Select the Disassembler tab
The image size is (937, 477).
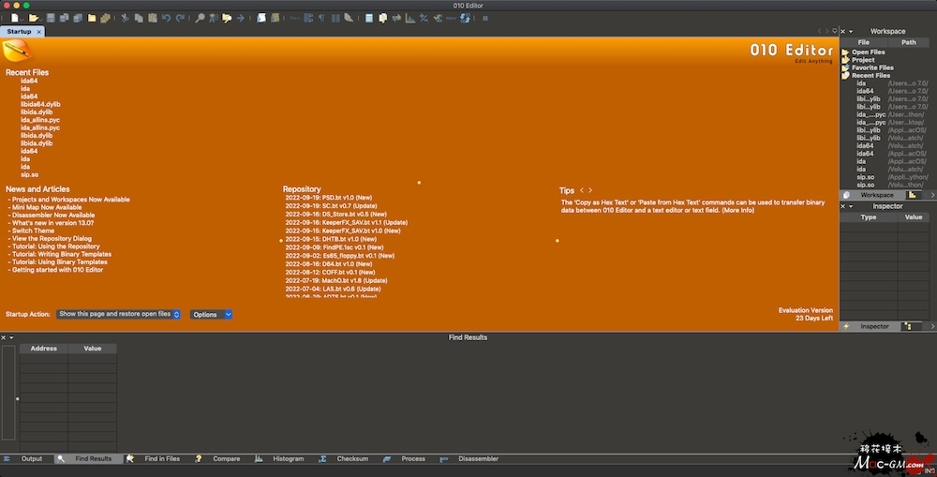pos(477,459)
